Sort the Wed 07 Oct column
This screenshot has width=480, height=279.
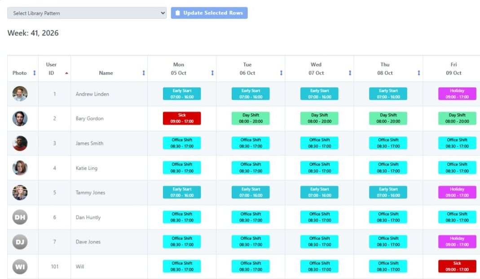(350, 73)
